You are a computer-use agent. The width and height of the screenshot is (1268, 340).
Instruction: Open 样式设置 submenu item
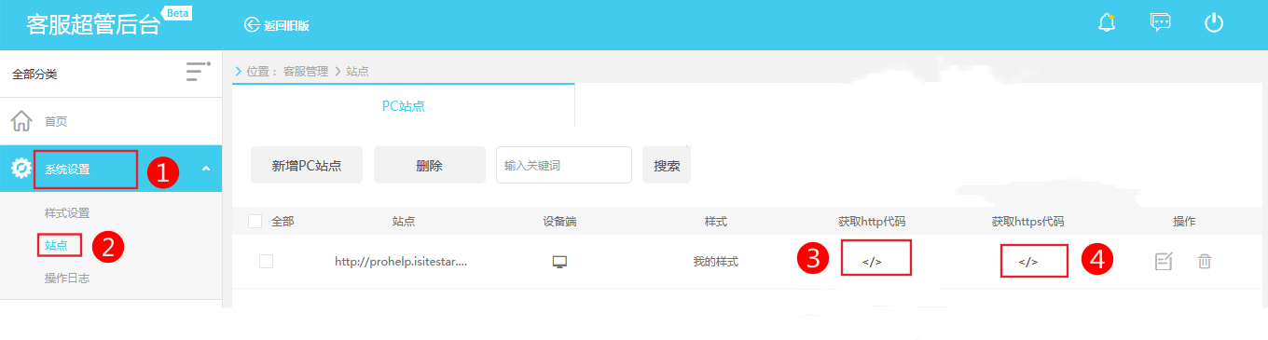(67, 213)
